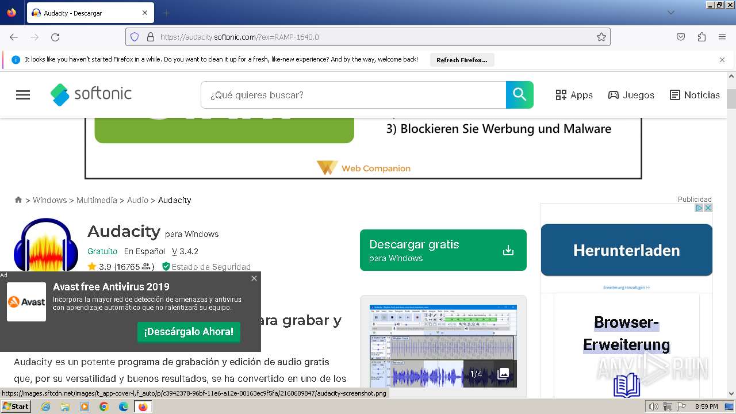The width and height of the screenshot is (736, 414).
Task: Click version V 3.4.2 text
Action: pos(185,251)
